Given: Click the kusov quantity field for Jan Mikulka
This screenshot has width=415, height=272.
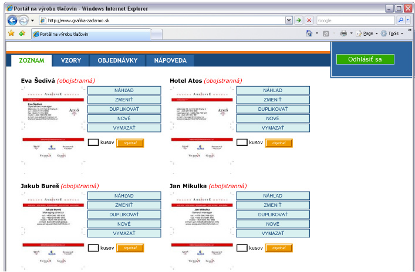Looking at the screenshot, I should [242, 248].
